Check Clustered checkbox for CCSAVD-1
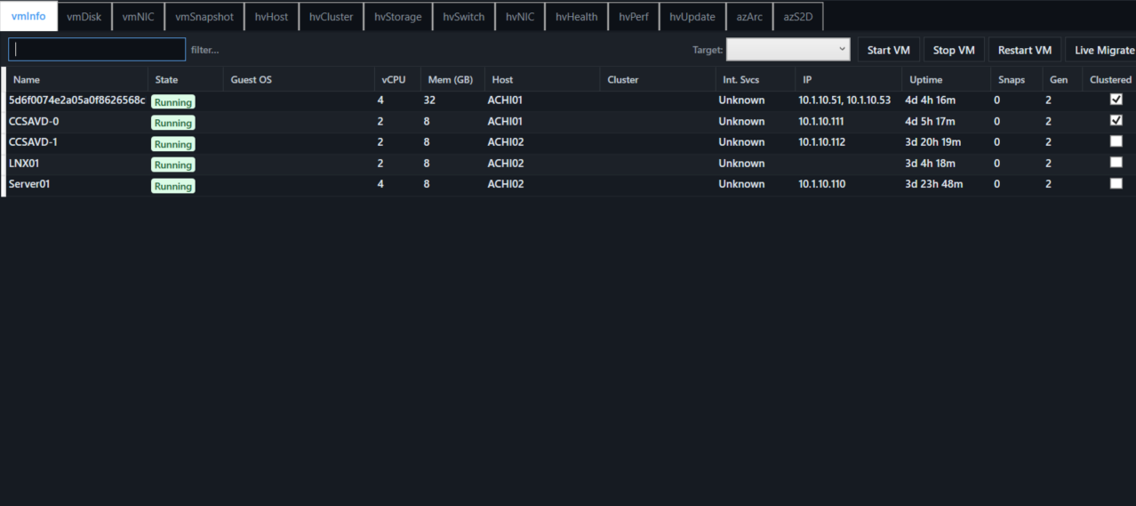This screenshot has height=506, width=1136. tap(1116, 141)
